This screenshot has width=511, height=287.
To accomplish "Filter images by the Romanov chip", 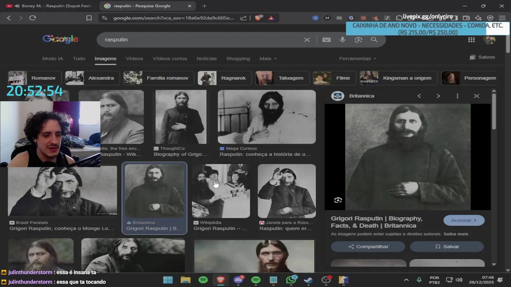I will 35,78.
